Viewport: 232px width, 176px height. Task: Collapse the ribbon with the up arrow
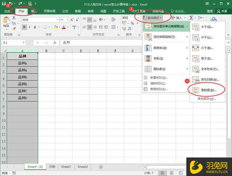[228, 35]
